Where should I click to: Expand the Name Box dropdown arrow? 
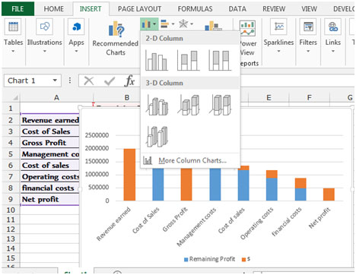click(55, 81)
